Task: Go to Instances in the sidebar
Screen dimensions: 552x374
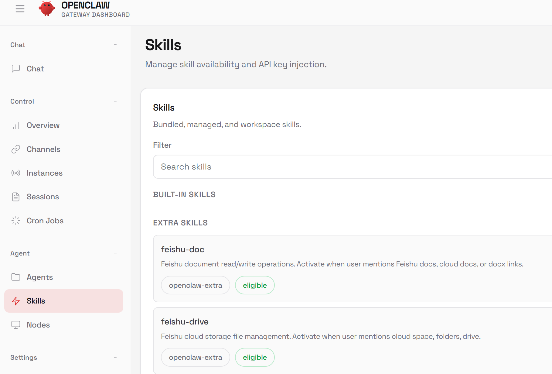Action: click(x=45, y=173)
